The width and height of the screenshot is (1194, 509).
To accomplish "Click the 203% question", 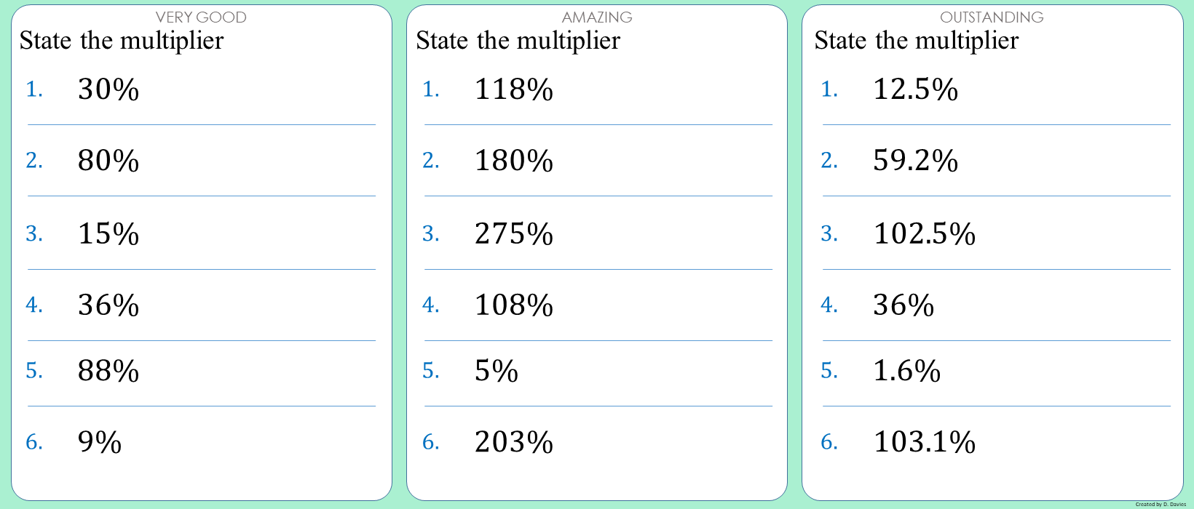I will tap(514, 442).
